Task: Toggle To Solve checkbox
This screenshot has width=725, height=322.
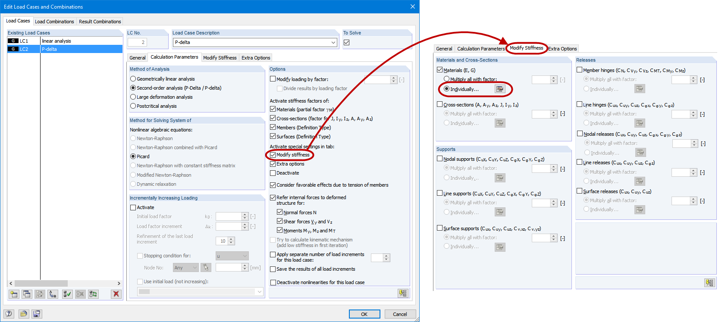Action: (347, 42)
